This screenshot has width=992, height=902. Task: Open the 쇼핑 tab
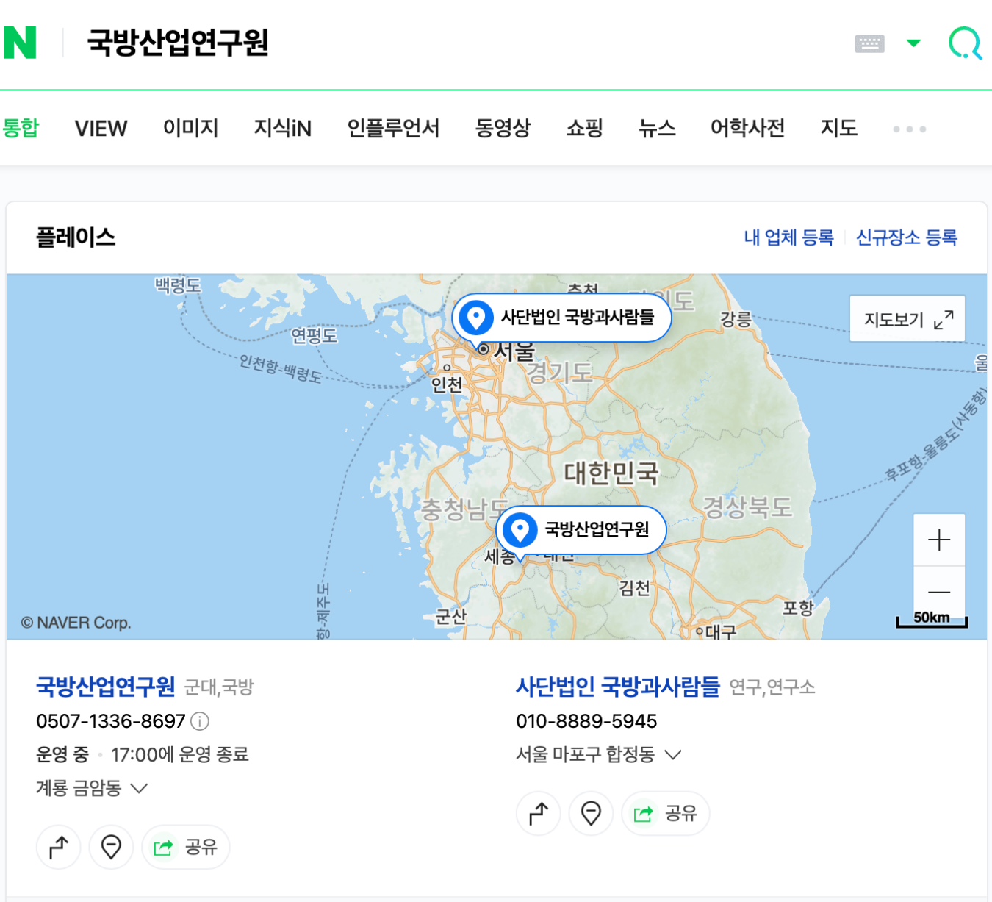[x=585, y=128]
